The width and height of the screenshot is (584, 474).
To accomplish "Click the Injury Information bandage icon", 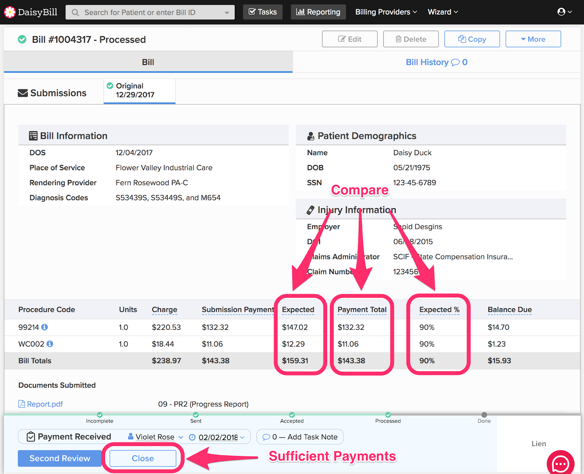I will pos(311,210).
